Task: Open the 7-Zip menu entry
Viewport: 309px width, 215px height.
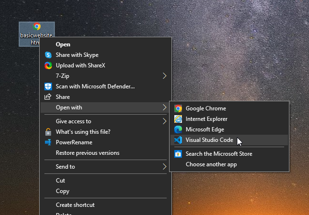Action: click(x=106, y=76)
